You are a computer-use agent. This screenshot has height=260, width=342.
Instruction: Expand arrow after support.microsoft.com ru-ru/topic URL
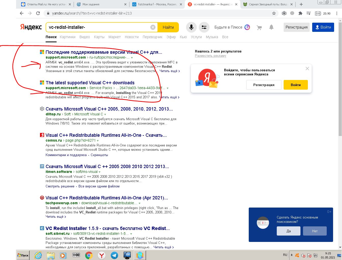click(132, 58)
